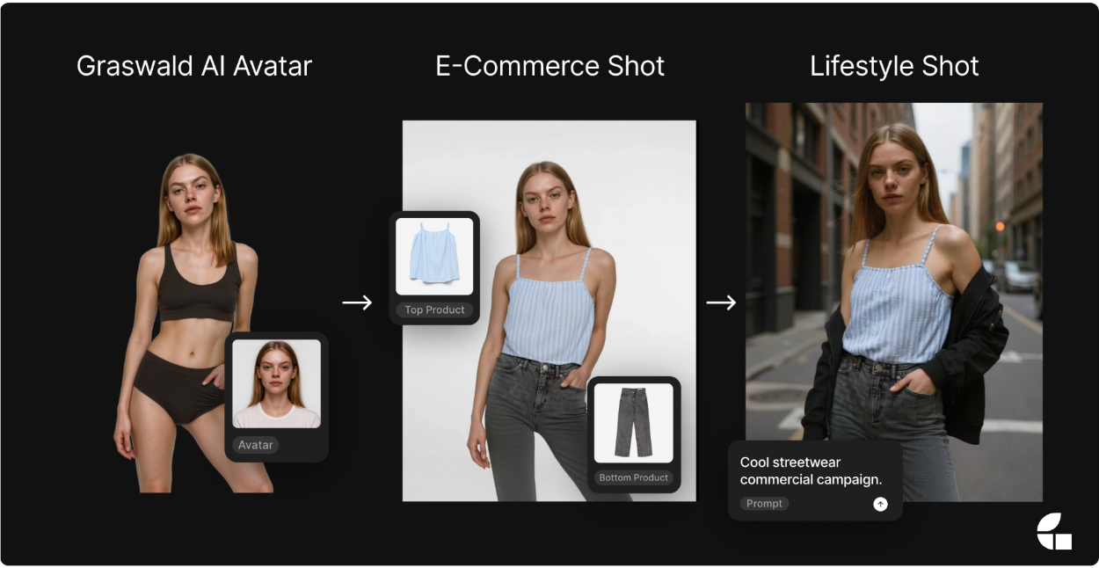Click the prompt submit arrow icon
The height and width of the screenshot is (568, 1099).
point(880,504)
